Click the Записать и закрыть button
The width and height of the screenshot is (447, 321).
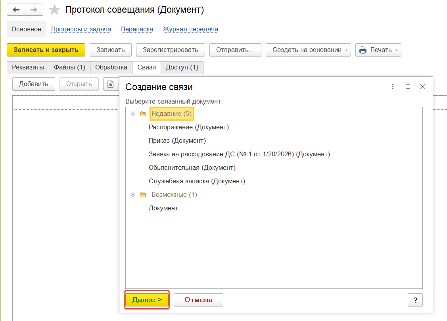[46, 50]
